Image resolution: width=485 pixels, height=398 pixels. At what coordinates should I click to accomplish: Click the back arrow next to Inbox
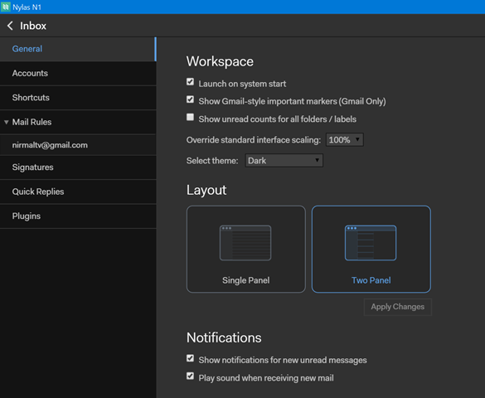pos(10,26)
